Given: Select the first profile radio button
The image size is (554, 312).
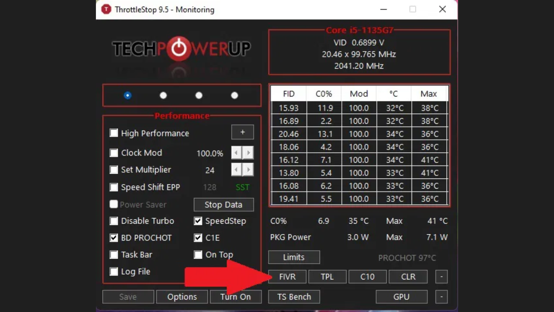Looking at the screenshot, I should click(128, 95).
